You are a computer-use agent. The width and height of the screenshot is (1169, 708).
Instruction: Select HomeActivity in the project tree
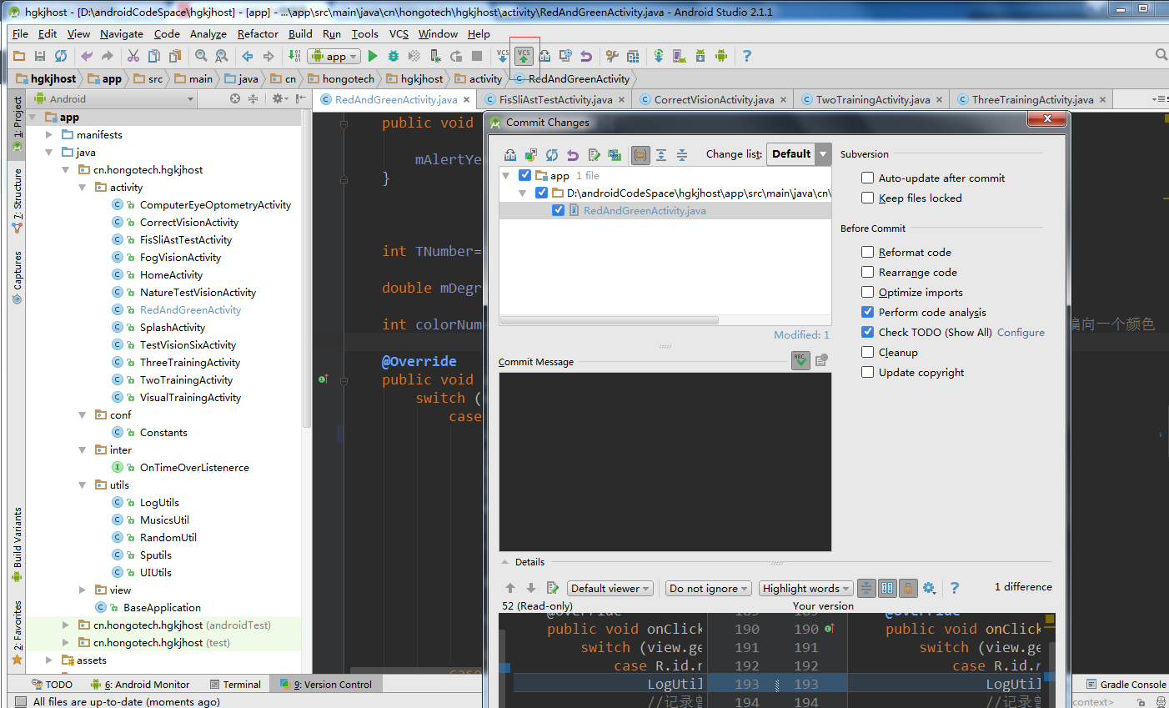171,274
